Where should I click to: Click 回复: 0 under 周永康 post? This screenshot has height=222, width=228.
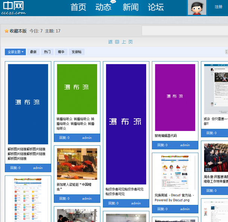[x=212, y=191]
